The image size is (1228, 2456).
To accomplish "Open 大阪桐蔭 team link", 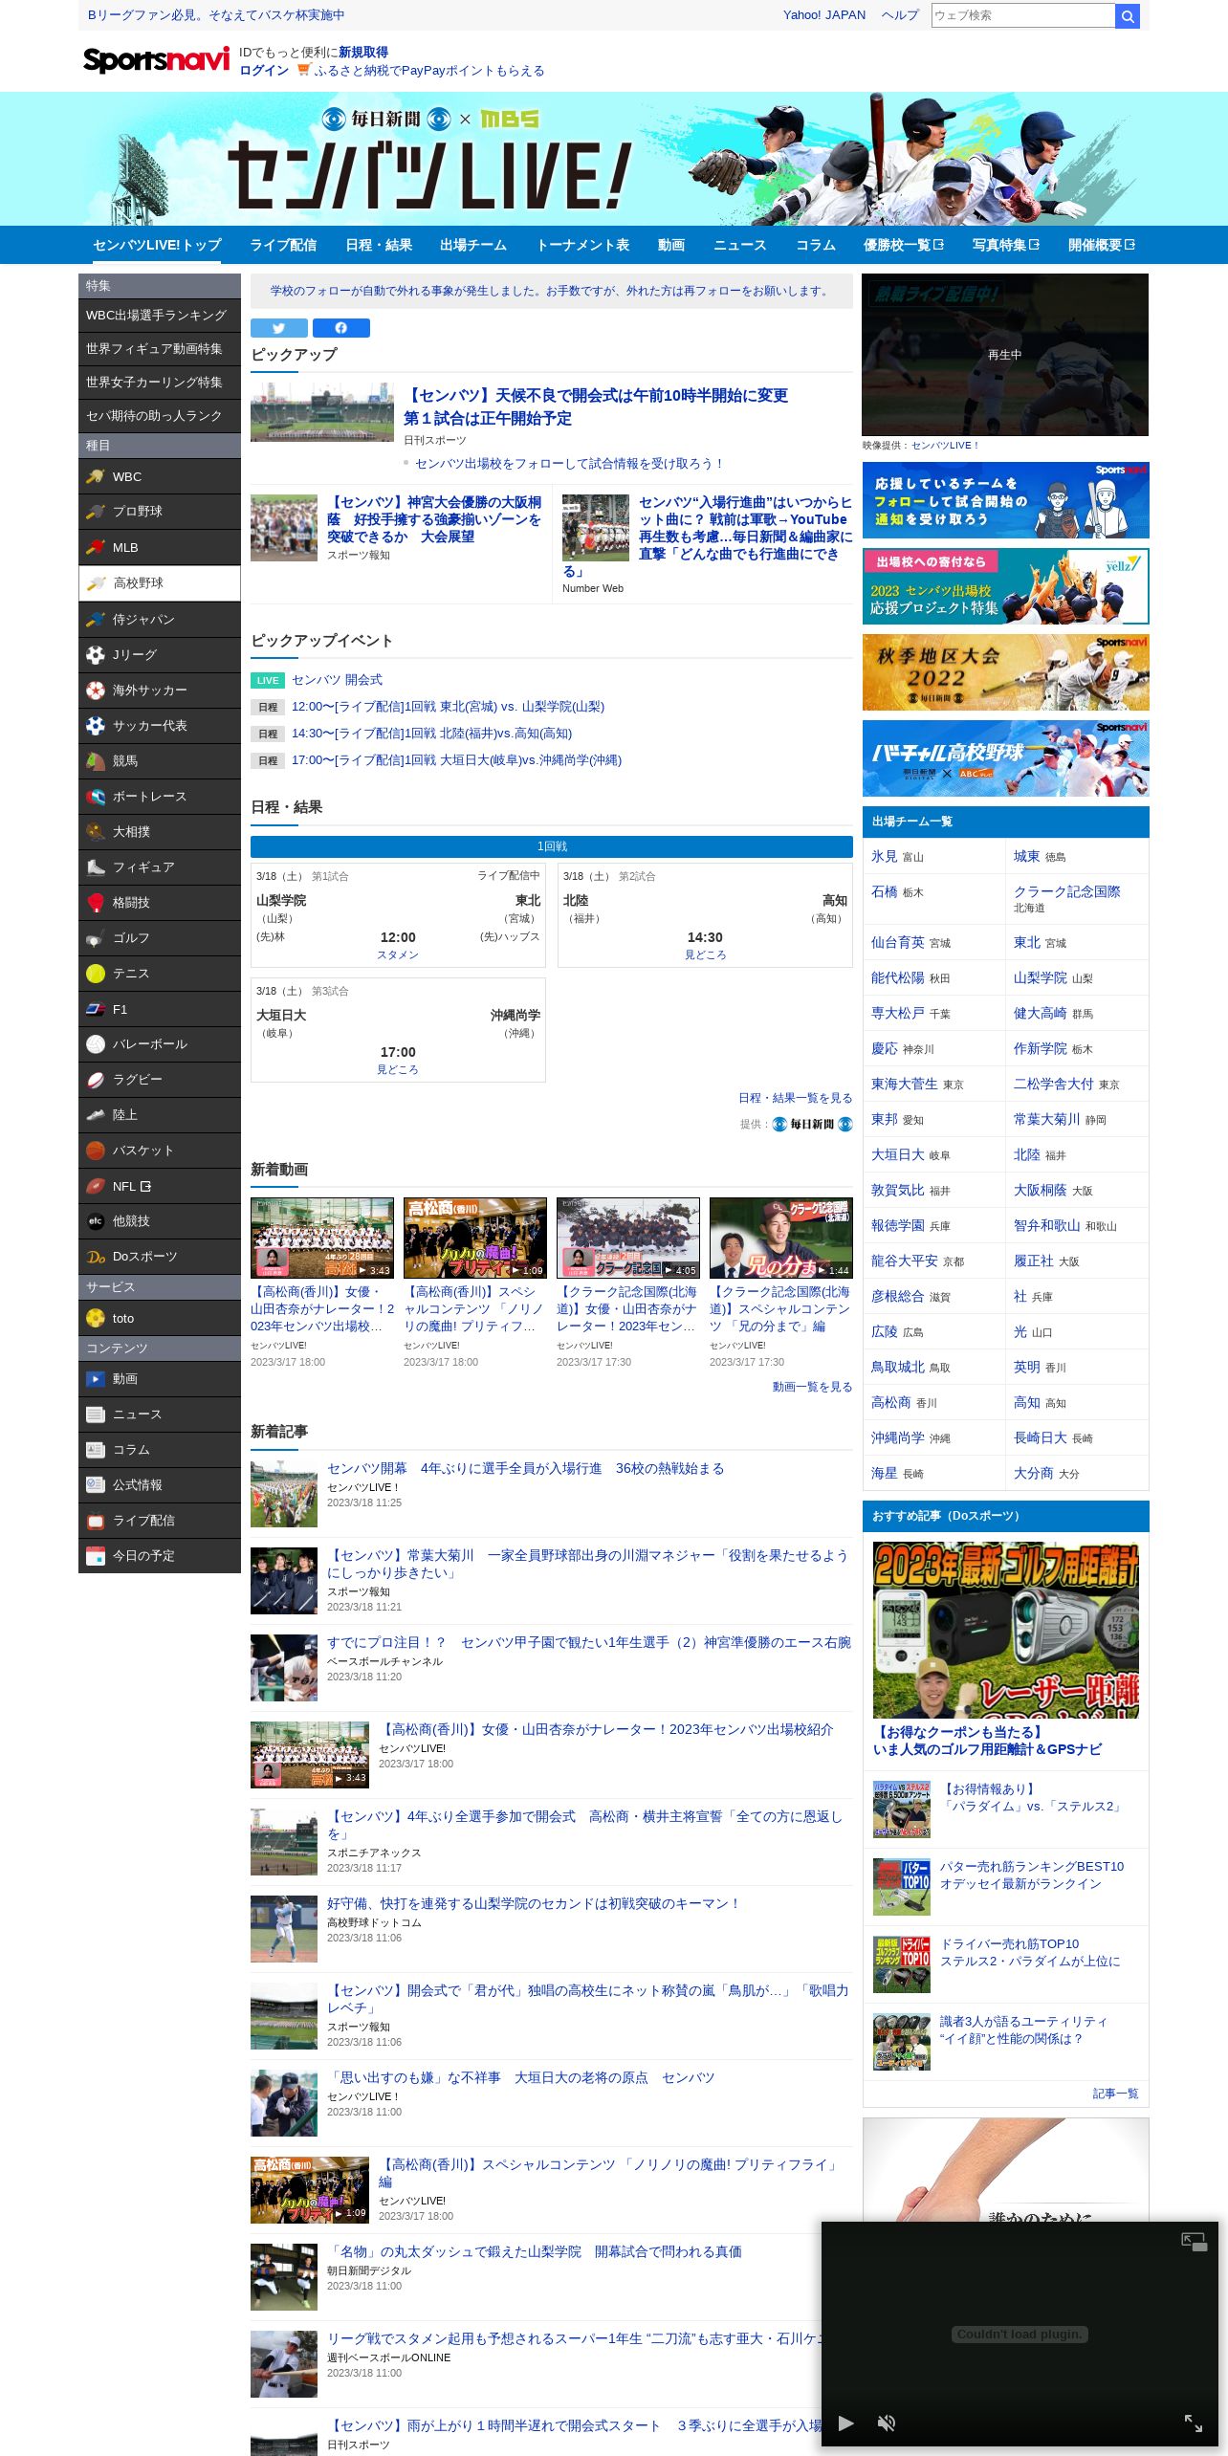I will click(x=1040, y=1190).
